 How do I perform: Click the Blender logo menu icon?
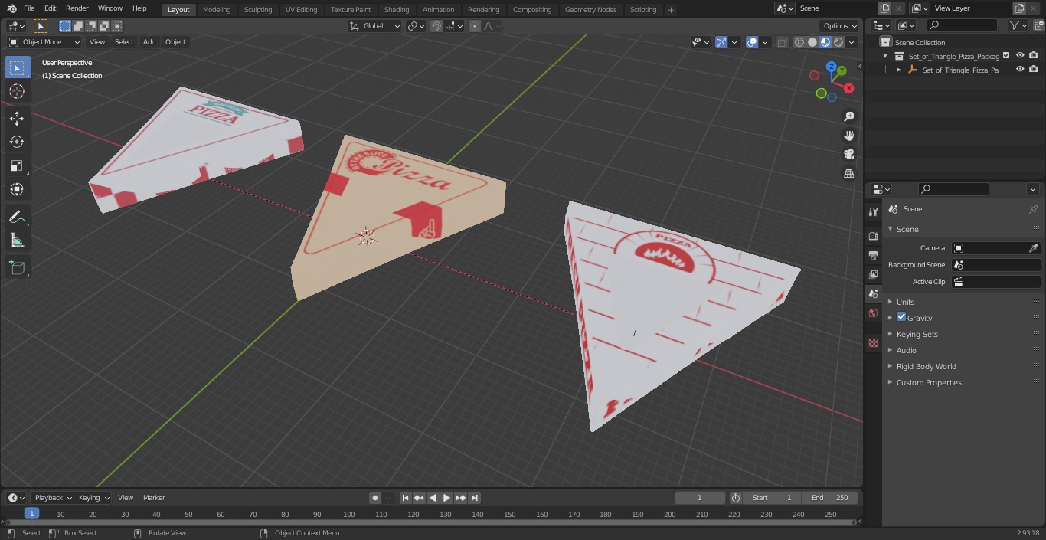11,8
